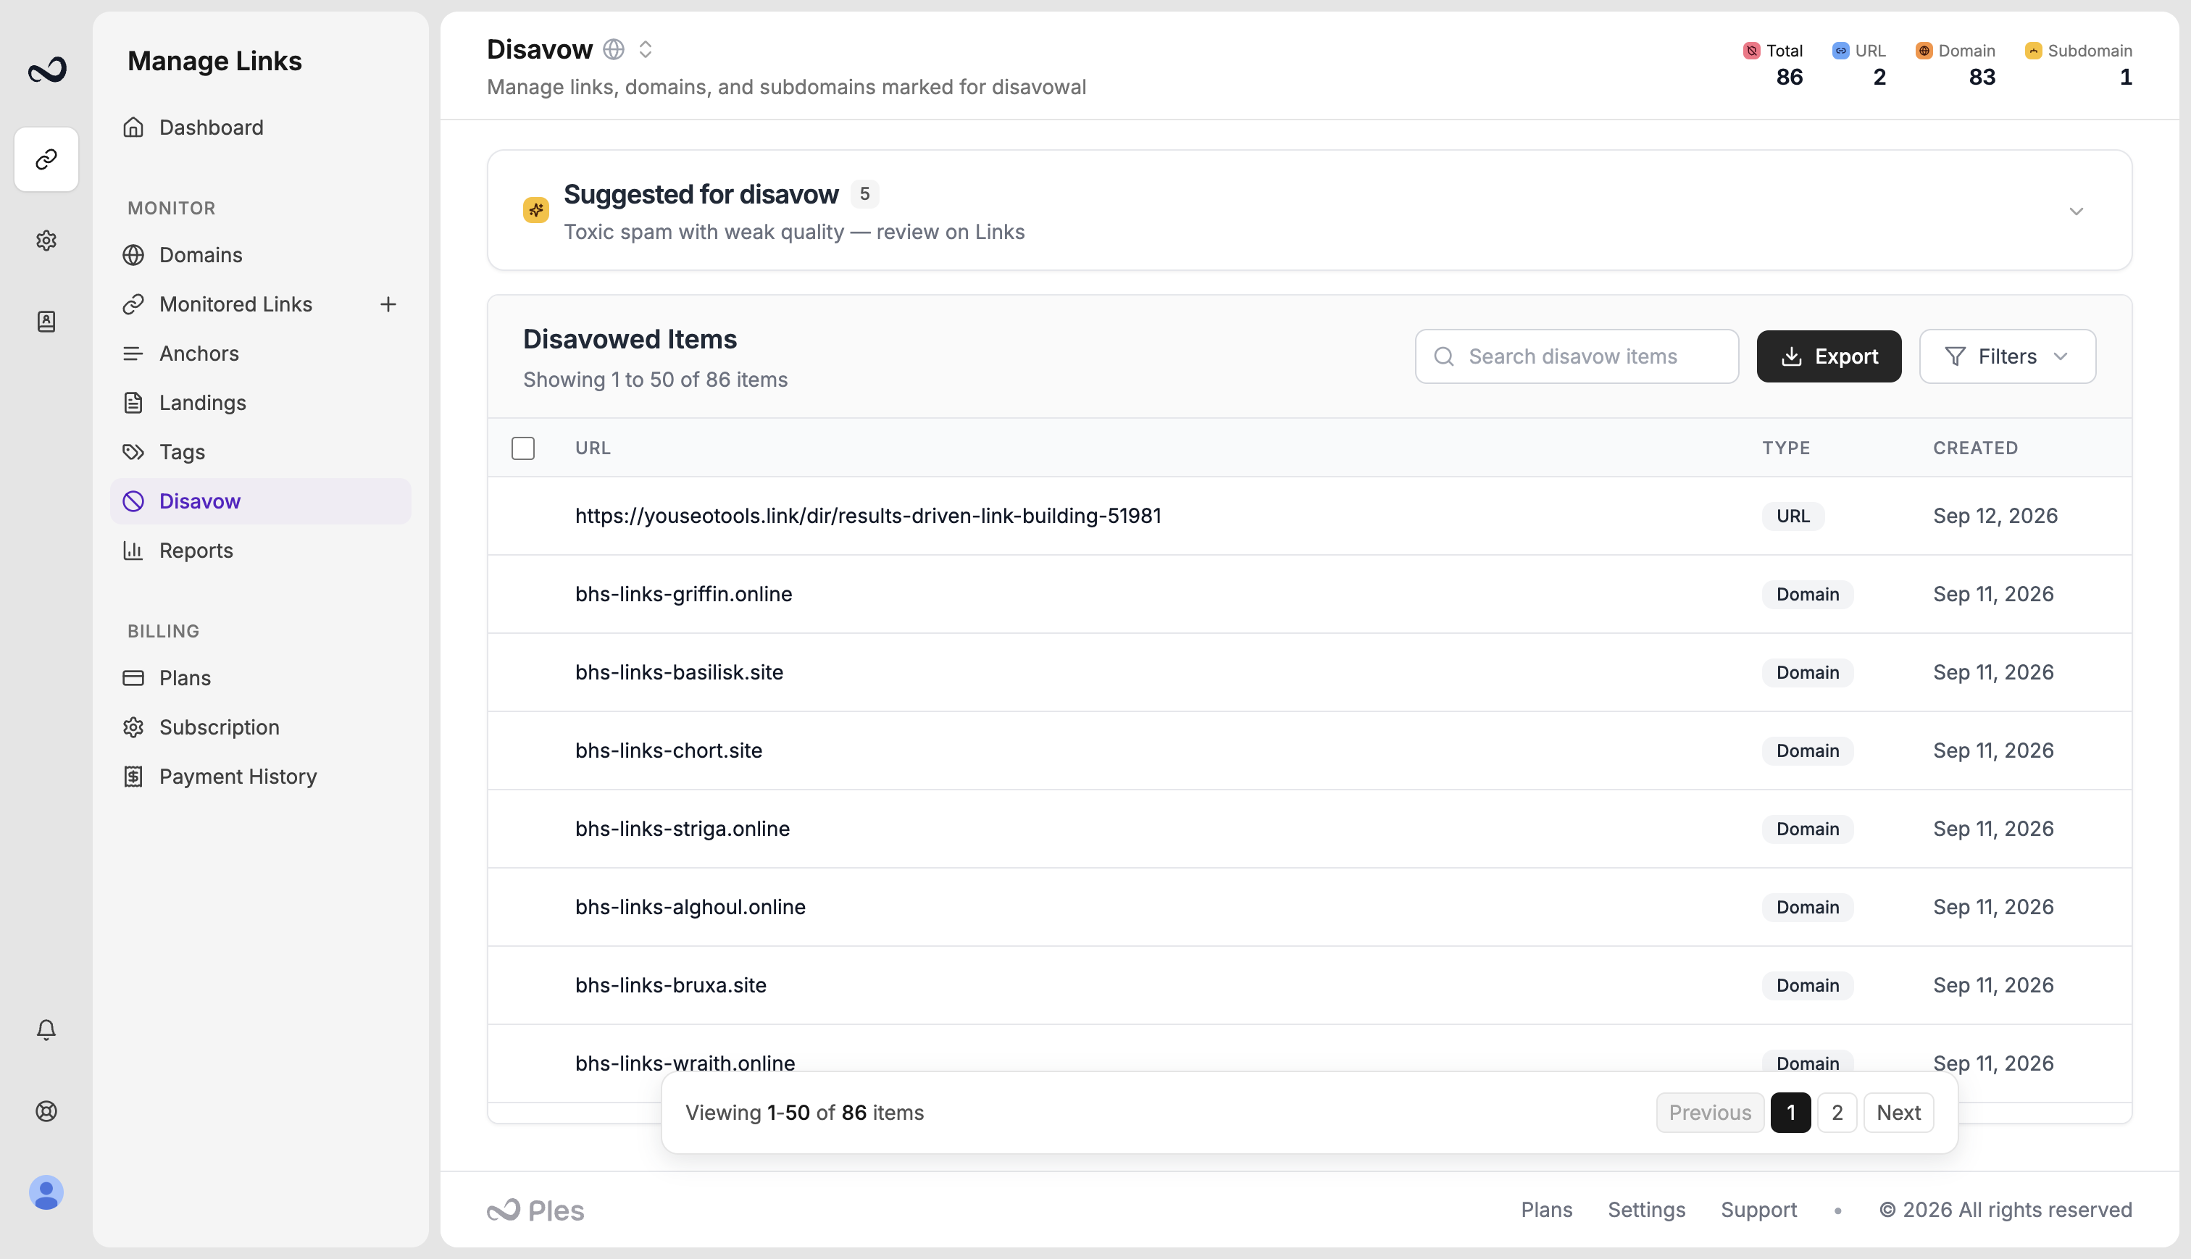Click the Next pagination button

coord(1899,1113)
